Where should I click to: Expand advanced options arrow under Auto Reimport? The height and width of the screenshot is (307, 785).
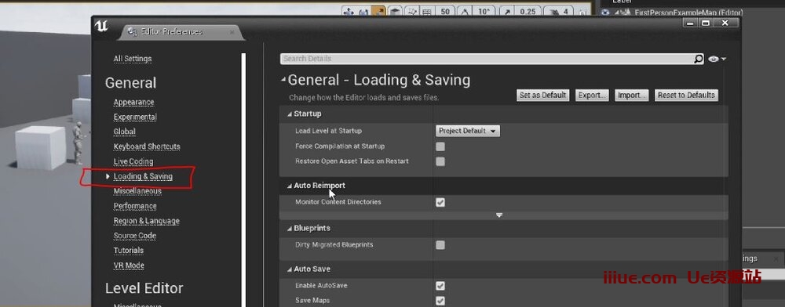coord(499,215)
